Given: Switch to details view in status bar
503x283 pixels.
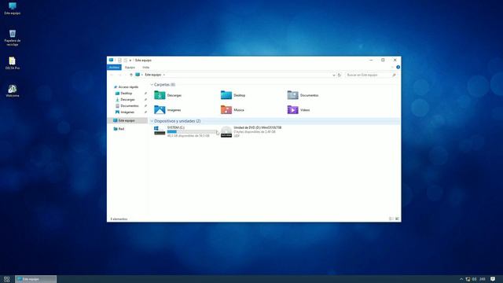Looking at the screenshot, I should (391, 219).
